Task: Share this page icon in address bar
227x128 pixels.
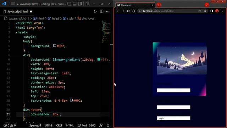Action: [x=200, y=11]
